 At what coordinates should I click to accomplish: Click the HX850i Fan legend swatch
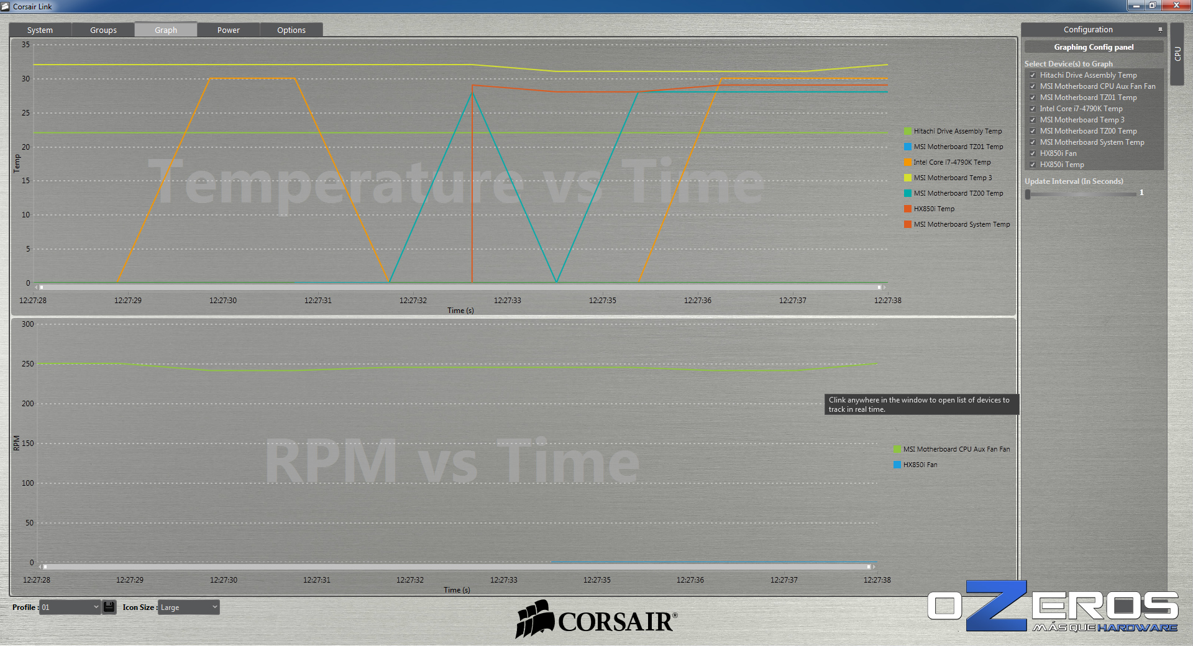click(897, 465)
